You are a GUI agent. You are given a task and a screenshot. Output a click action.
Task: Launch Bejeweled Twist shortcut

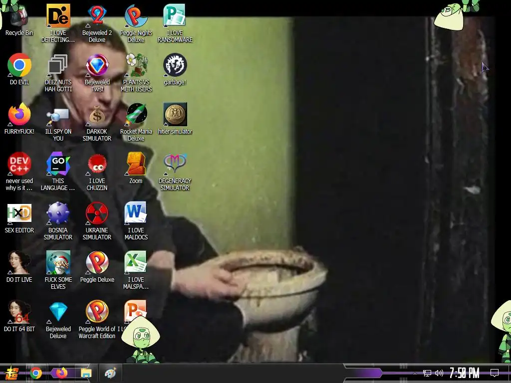coord(97,73)
